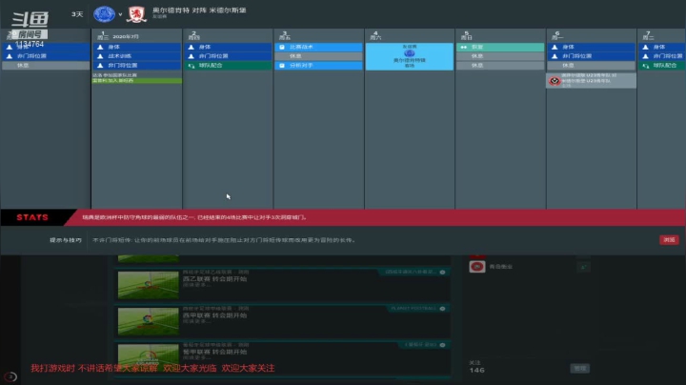Click the 西甲联赛 news thumbnail image
Image resolution: width=686 pixels, height=385 pixels.
pos(149,321)
